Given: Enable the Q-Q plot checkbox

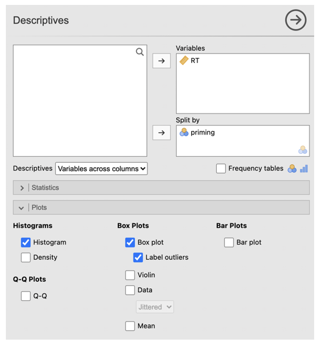Looking at the screenshot, I should [26, 296].
